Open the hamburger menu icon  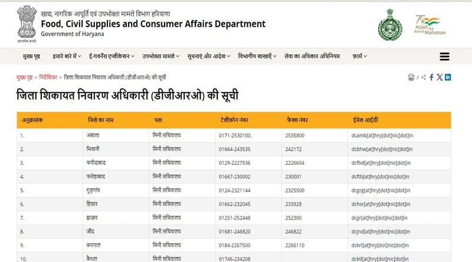click(445, 57)
